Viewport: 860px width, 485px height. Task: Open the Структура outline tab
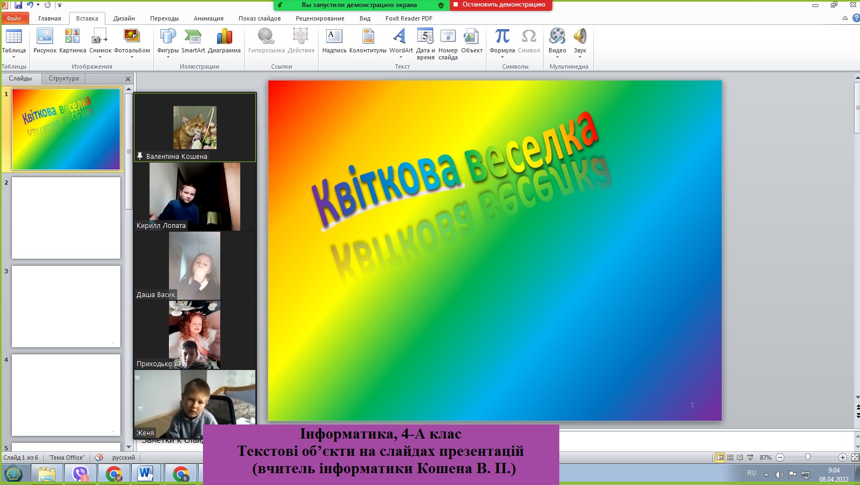pyautogui.click(x=64, y=78)
